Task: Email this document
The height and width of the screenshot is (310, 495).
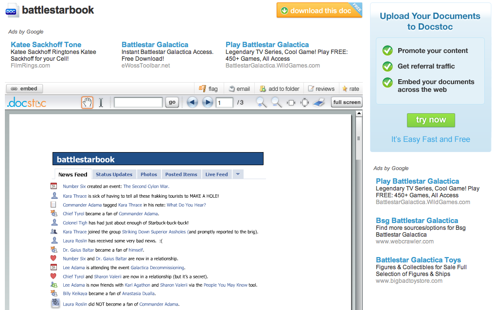Action: pos(239,89)
